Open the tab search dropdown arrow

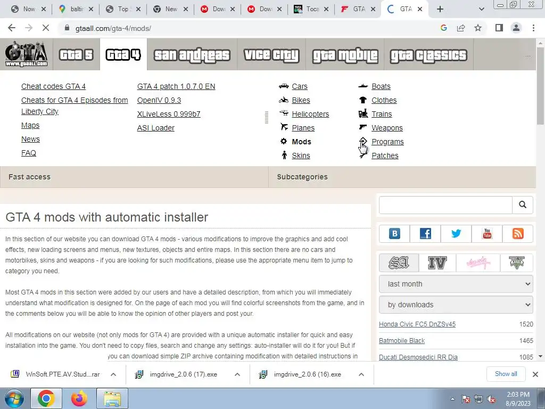click(x=481, y=9)
